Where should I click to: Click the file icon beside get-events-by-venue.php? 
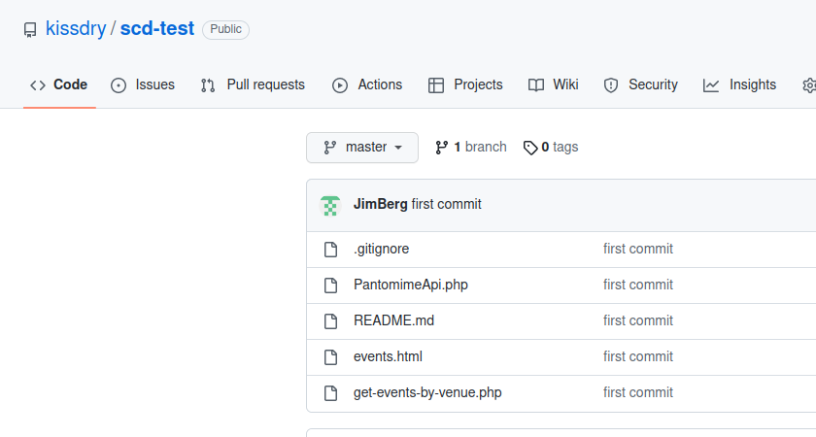[x=330, y=393]
